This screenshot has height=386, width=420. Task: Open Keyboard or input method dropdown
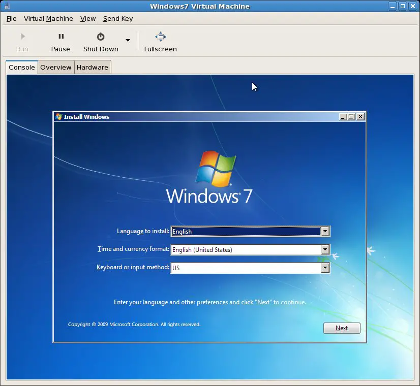tap(325, 268)
